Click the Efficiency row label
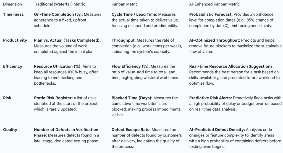 pyautogui.click(x=12, y=66)
